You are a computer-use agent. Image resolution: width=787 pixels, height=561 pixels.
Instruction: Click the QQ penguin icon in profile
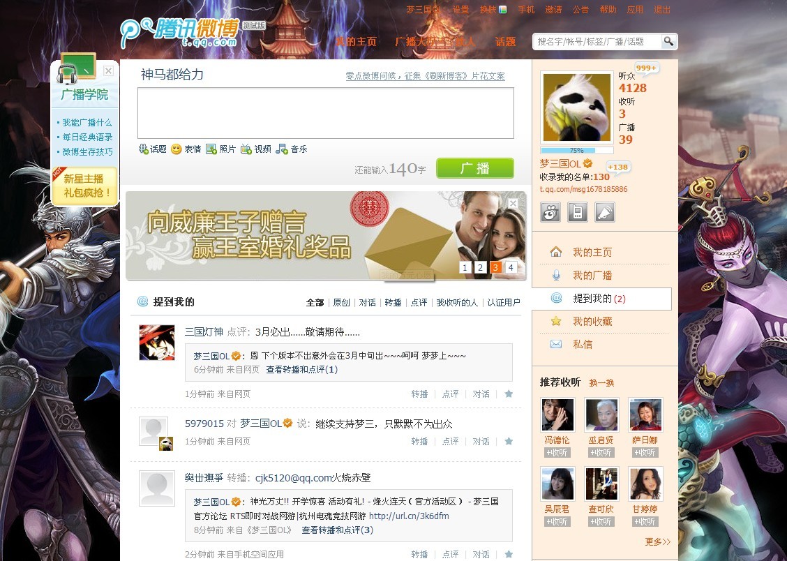click(x=550, y=212)
